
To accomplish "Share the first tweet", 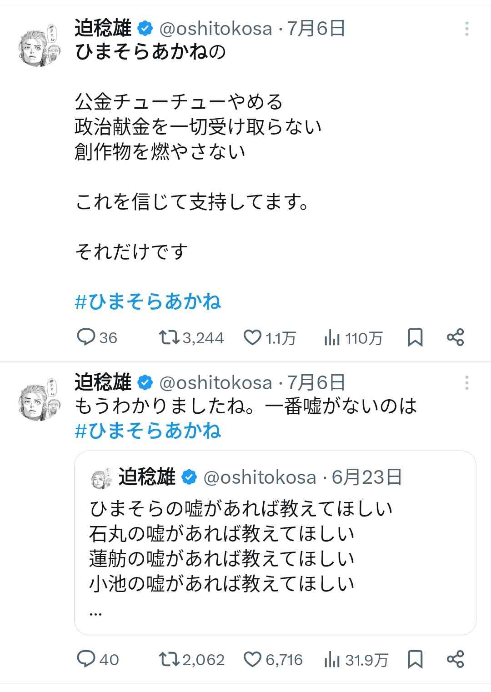I will [x=455, y=338].
